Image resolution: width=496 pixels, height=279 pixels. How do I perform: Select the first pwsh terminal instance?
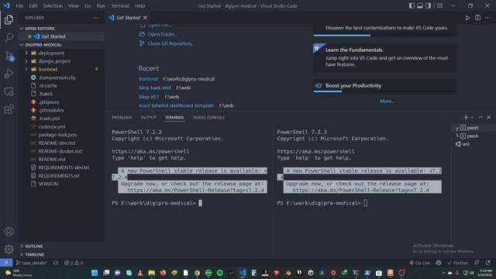pyautogui.click(x=472, y=128)
